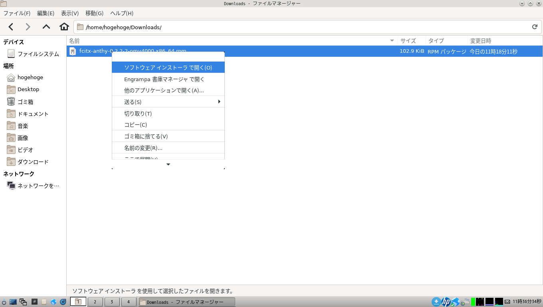
Task: Open the 移動(G) menu
Action: click(94, 13)
